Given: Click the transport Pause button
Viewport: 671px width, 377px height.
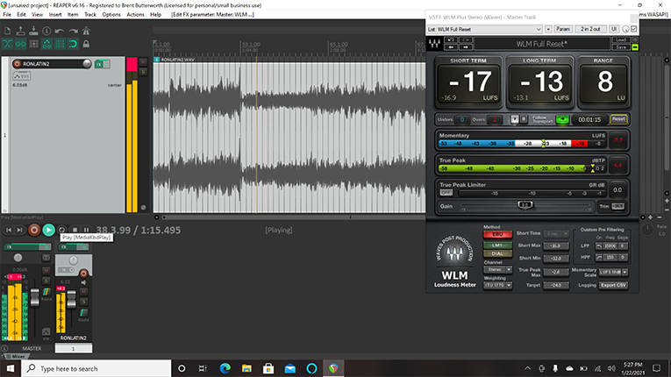Looking at the screenshot, I should tap(86, 231).
